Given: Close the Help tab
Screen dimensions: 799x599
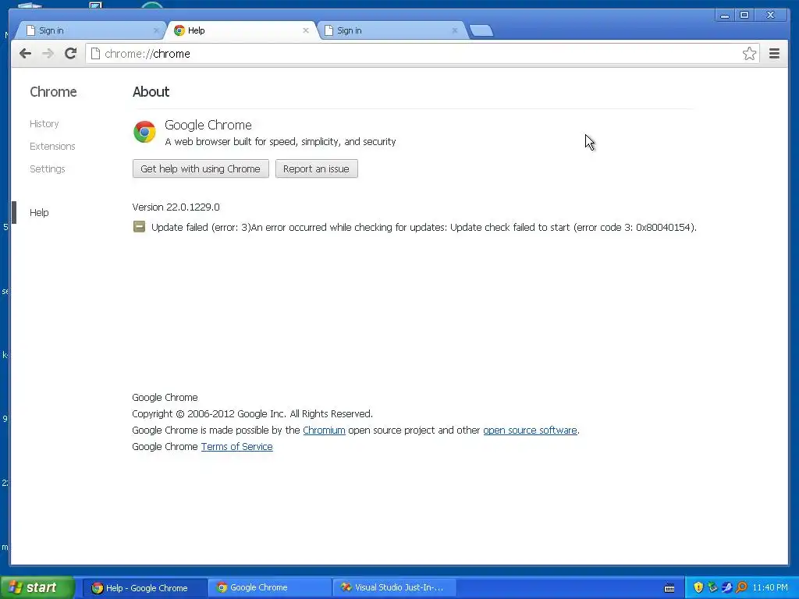Looking at the screenshot, I should point(306,30).
